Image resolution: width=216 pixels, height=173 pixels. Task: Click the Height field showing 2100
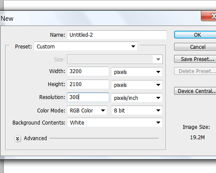click(x=88, y=84)
